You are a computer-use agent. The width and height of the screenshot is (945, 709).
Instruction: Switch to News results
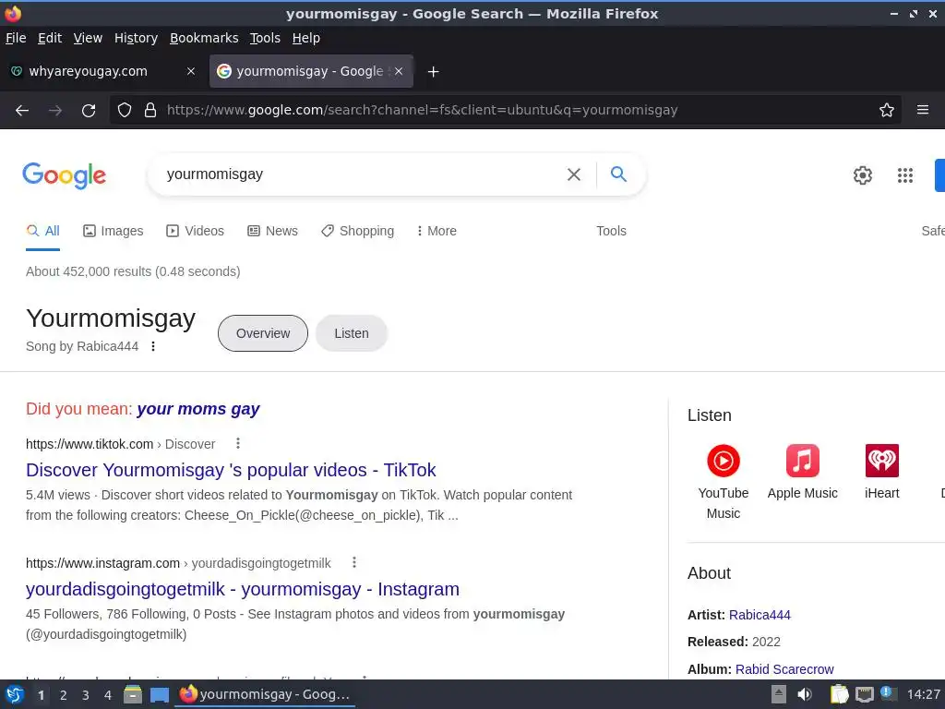click(x=272, y=231)
